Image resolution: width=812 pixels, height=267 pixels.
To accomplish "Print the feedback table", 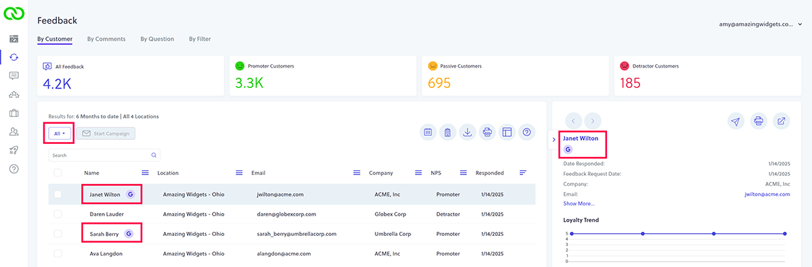I will (487, 132).
